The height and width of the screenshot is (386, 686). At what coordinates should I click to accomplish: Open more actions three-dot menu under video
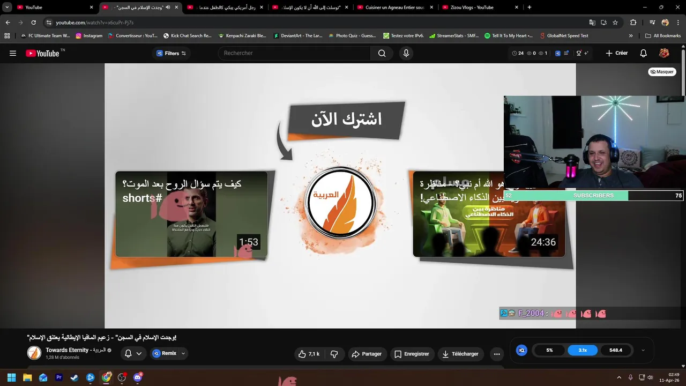[x=497, y=354]
